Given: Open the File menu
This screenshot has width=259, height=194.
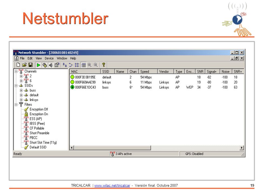Looking at the screenshot, I should [22, 58].
